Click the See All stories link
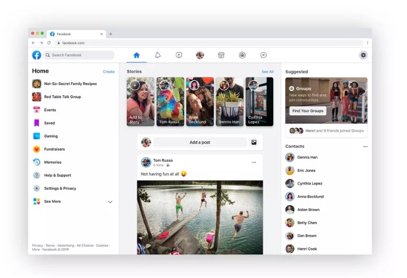407x278 pixels. tap(267, 72)
